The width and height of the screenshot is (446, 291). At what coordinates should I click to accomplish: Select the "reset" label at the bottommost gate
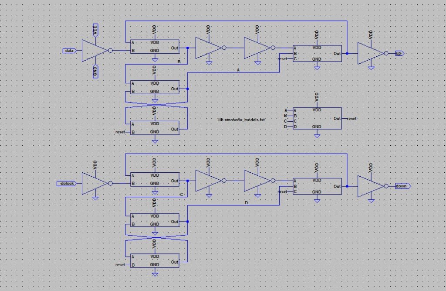click(x=120, y=265)
